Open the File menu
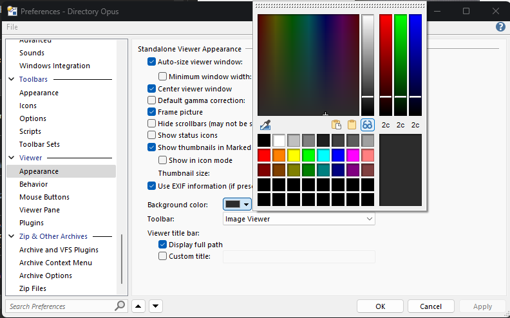This screenshot has width=510, height=318. coord(12,27)
